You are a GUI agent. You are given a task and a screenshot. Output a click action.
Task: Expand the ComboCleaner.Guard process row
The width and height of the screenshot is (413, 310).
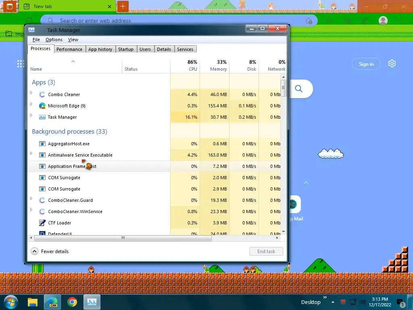pos(31,199)
